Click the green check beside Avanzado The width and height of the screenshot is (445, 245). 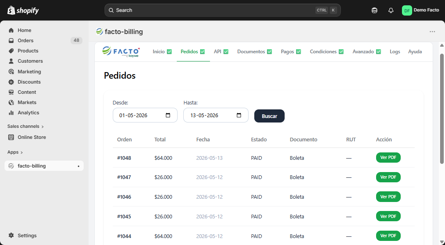pyautogui.click(x=379, y=52)
